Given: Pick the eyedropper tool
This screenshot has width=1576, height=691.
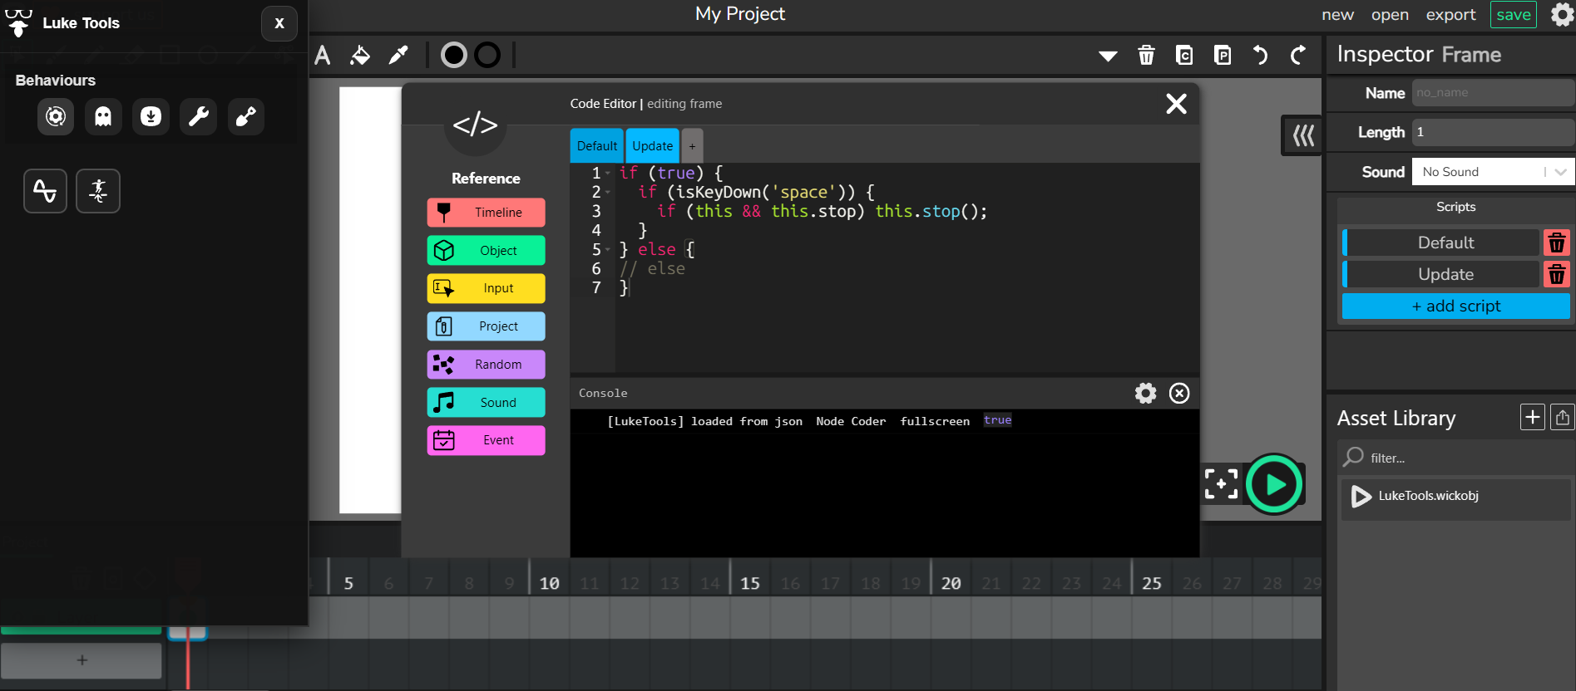Looking at the screenshot, I should (398, 56).
